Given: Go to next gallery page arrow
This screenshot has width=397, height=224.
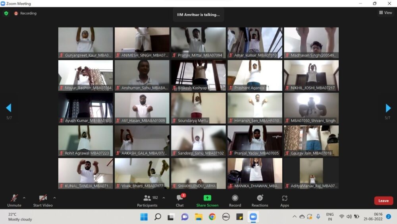Looking at the screenshot, I should 388,108.
